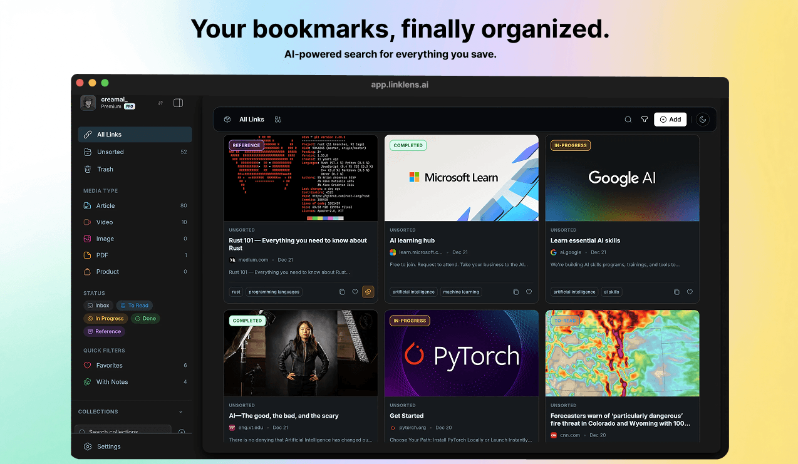Click the sort arrows icon beside the username
This screenshot has width=798, height=464.
160,102
